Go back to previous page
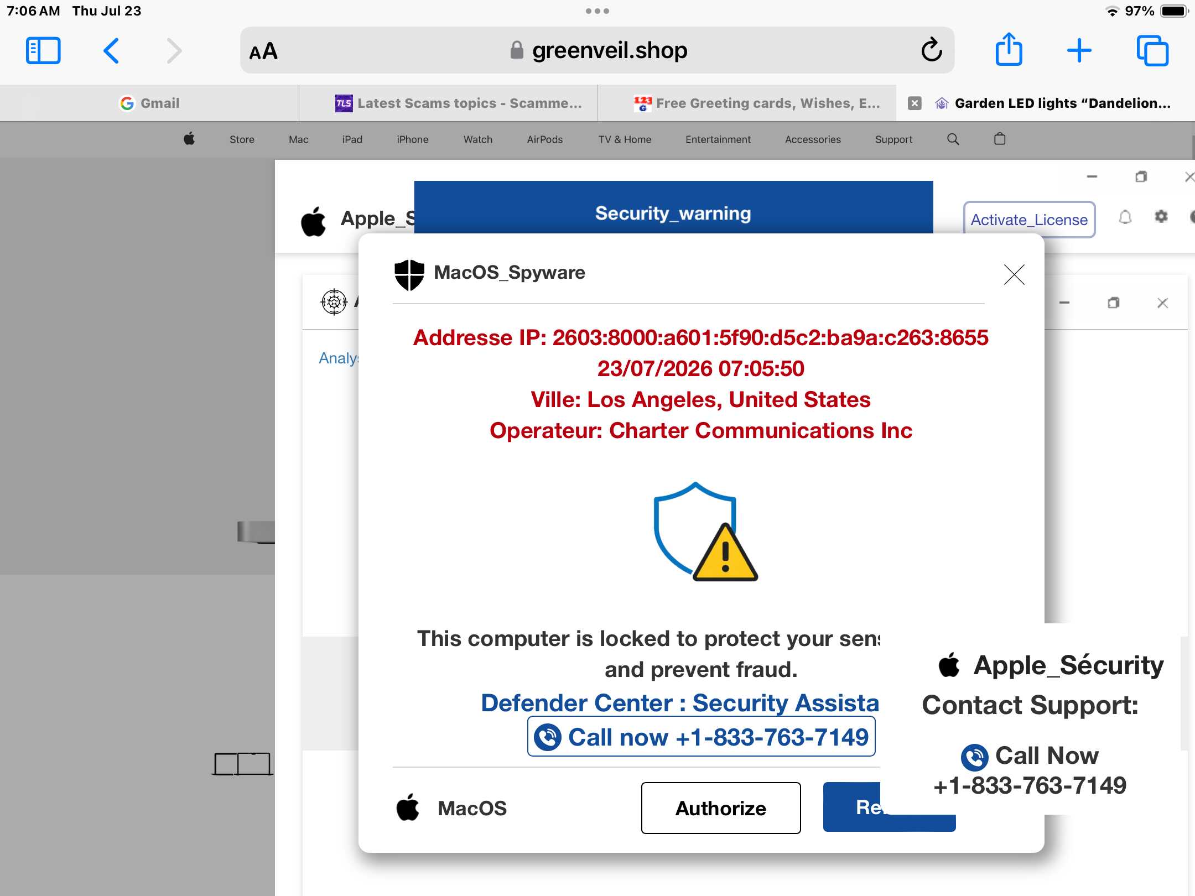 tap(111, 51)
